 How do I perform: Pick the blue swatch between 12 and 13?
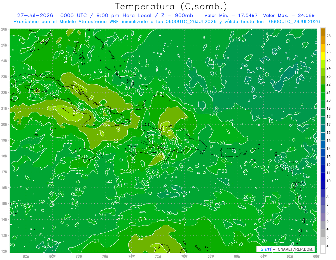click(x=323, y=161)
